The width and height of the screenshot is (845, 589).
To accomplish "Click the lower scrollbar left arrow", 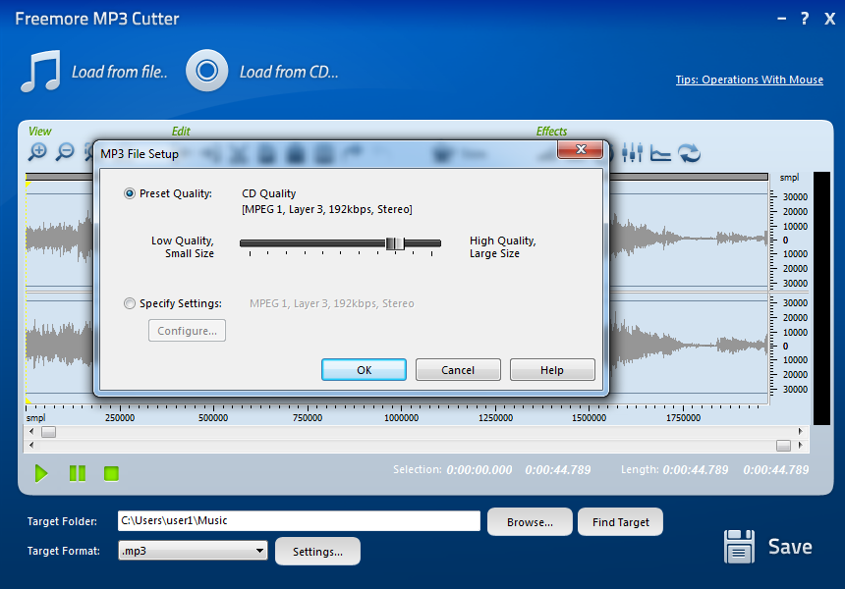I will point(31,446).
